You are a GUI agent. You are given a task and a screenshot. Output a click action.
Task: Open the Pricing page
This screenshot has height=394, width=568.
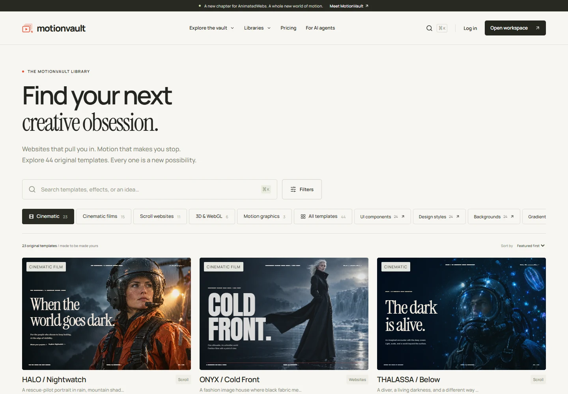[288, 28]
